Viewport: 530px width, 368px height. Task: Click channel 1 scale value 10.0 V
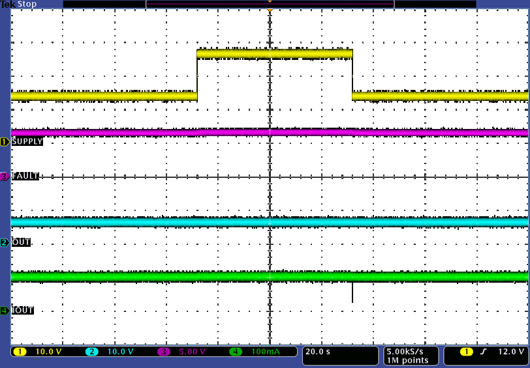coord(48,352)
